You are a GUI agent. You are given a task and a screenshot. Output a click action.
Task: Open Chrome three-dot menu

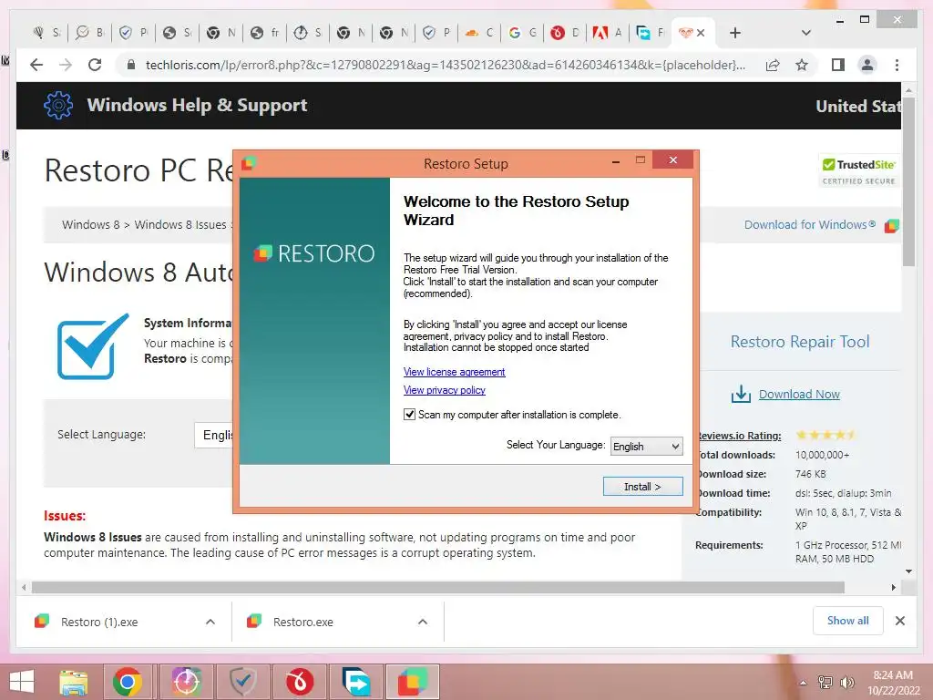click(x=897, y=65)
